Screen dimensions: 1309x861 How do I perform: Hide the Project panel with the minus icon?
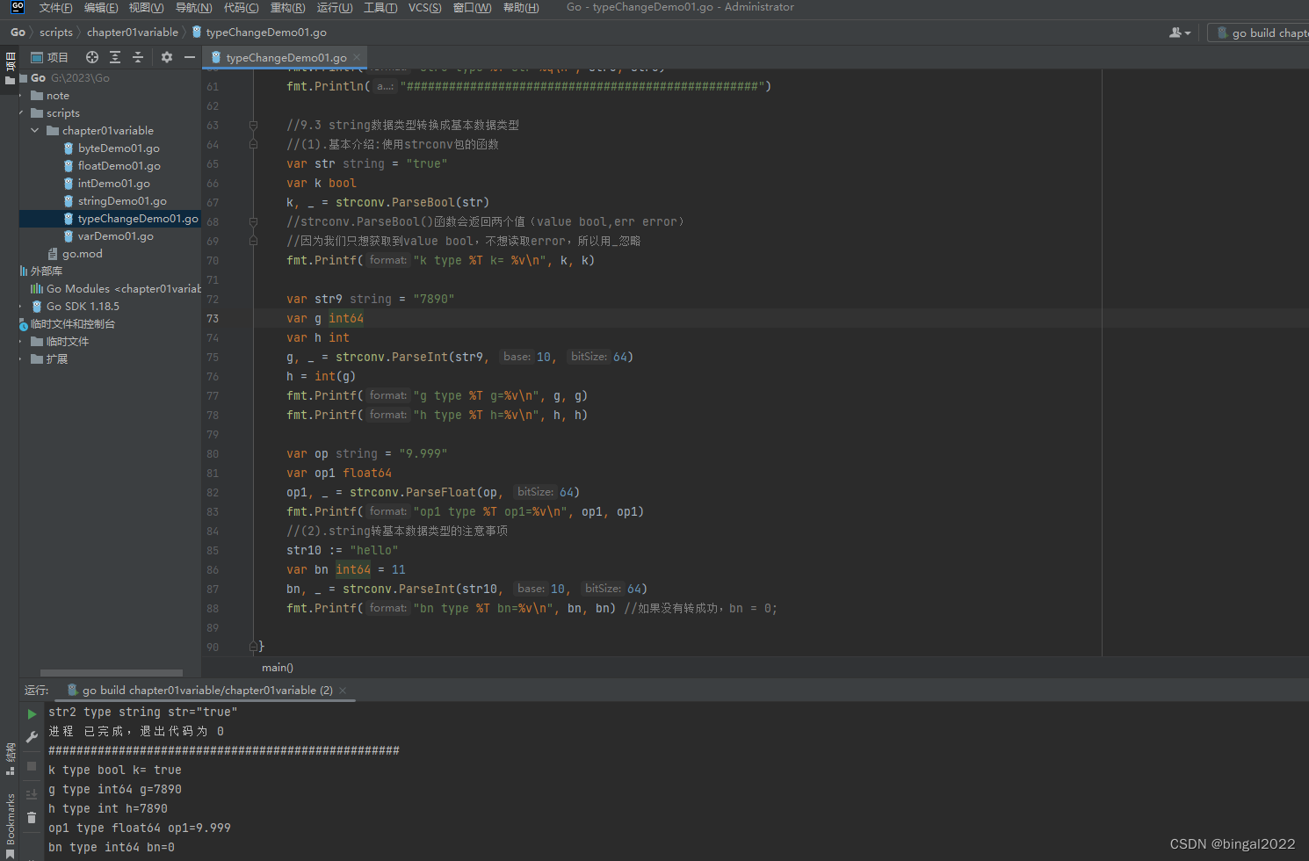click(189, 57)
